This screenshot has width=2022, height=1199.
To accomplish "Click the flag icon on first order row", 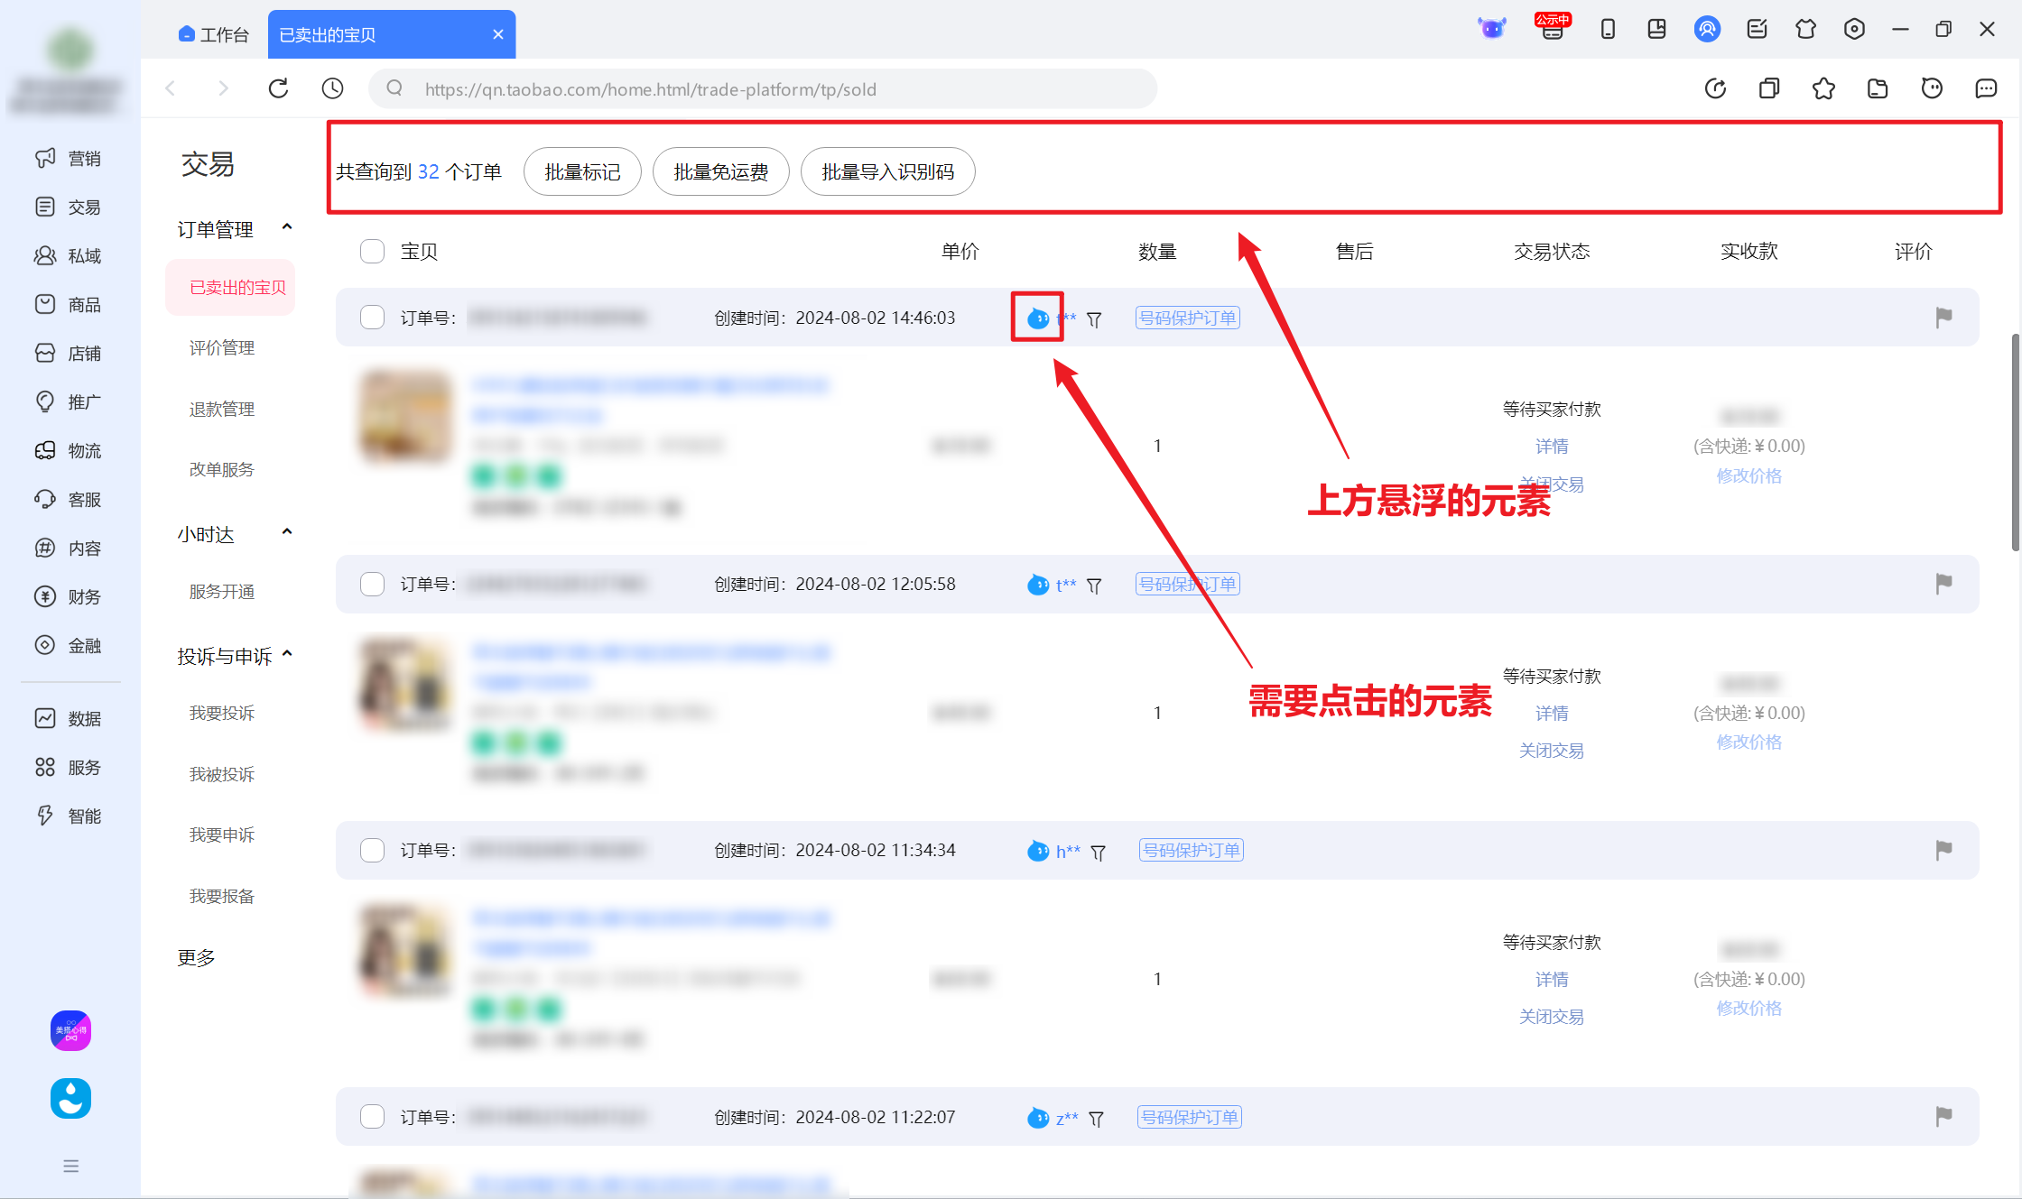I will pyautogui.click(x=1943, y=317).
